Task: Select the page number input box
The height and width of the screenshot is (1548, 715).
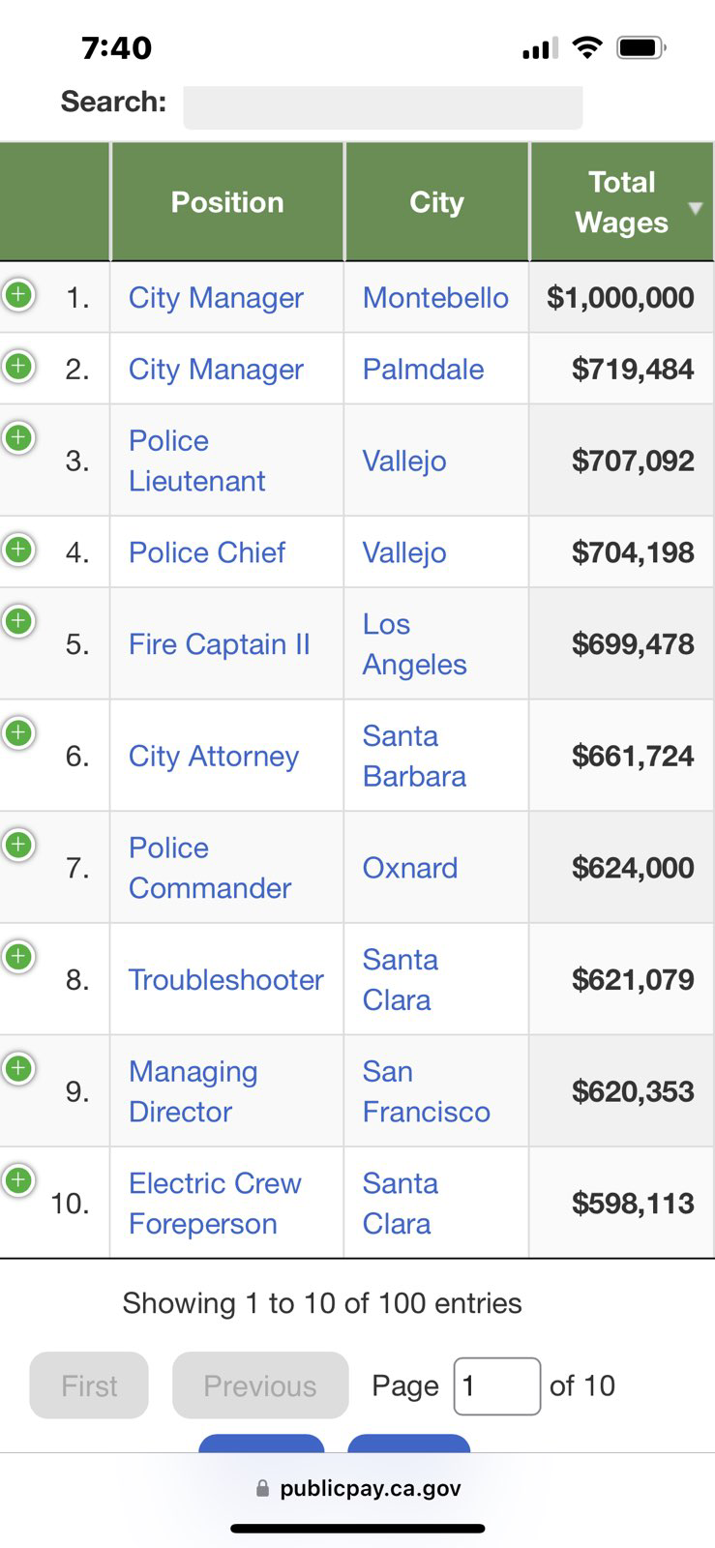Action: point(497,1386)
